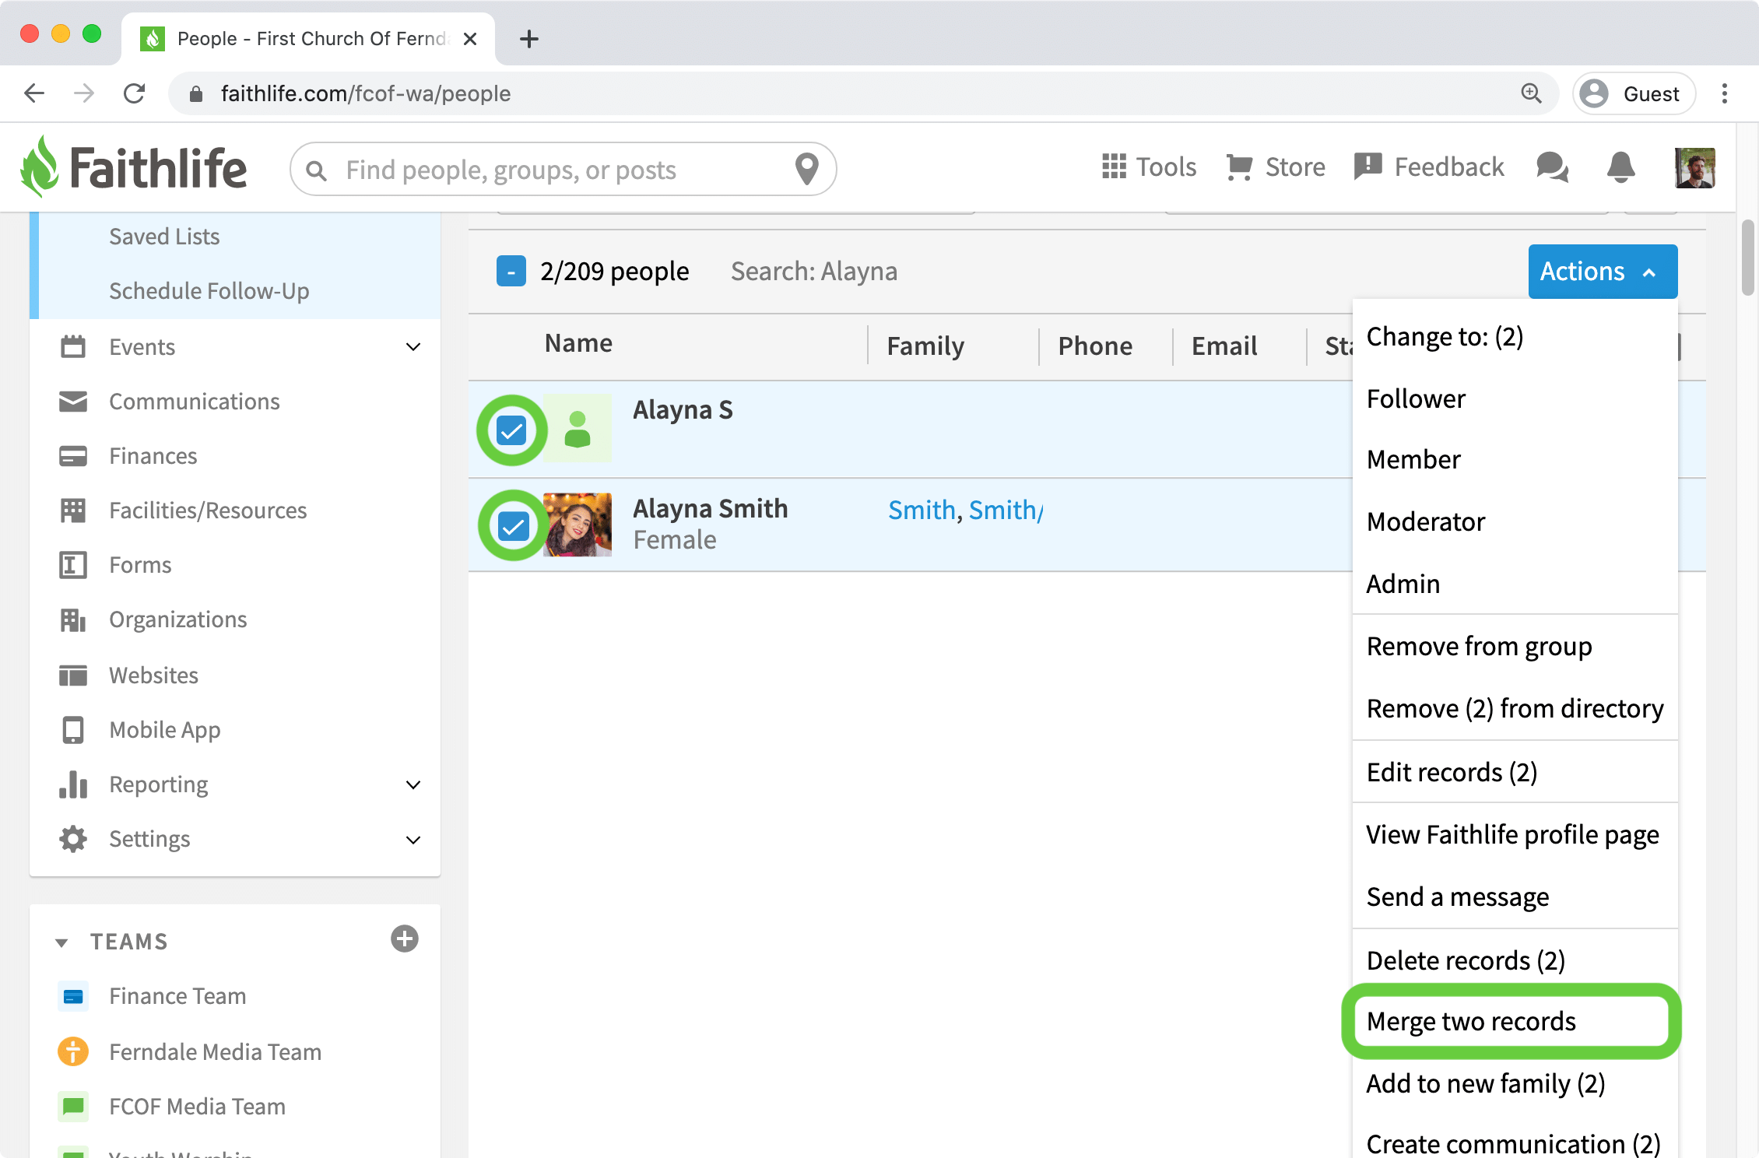Choose View Faithlife profile page
This screenshot has width=1759, height=1158.
pyautogui.click(x=1515, y=834)
